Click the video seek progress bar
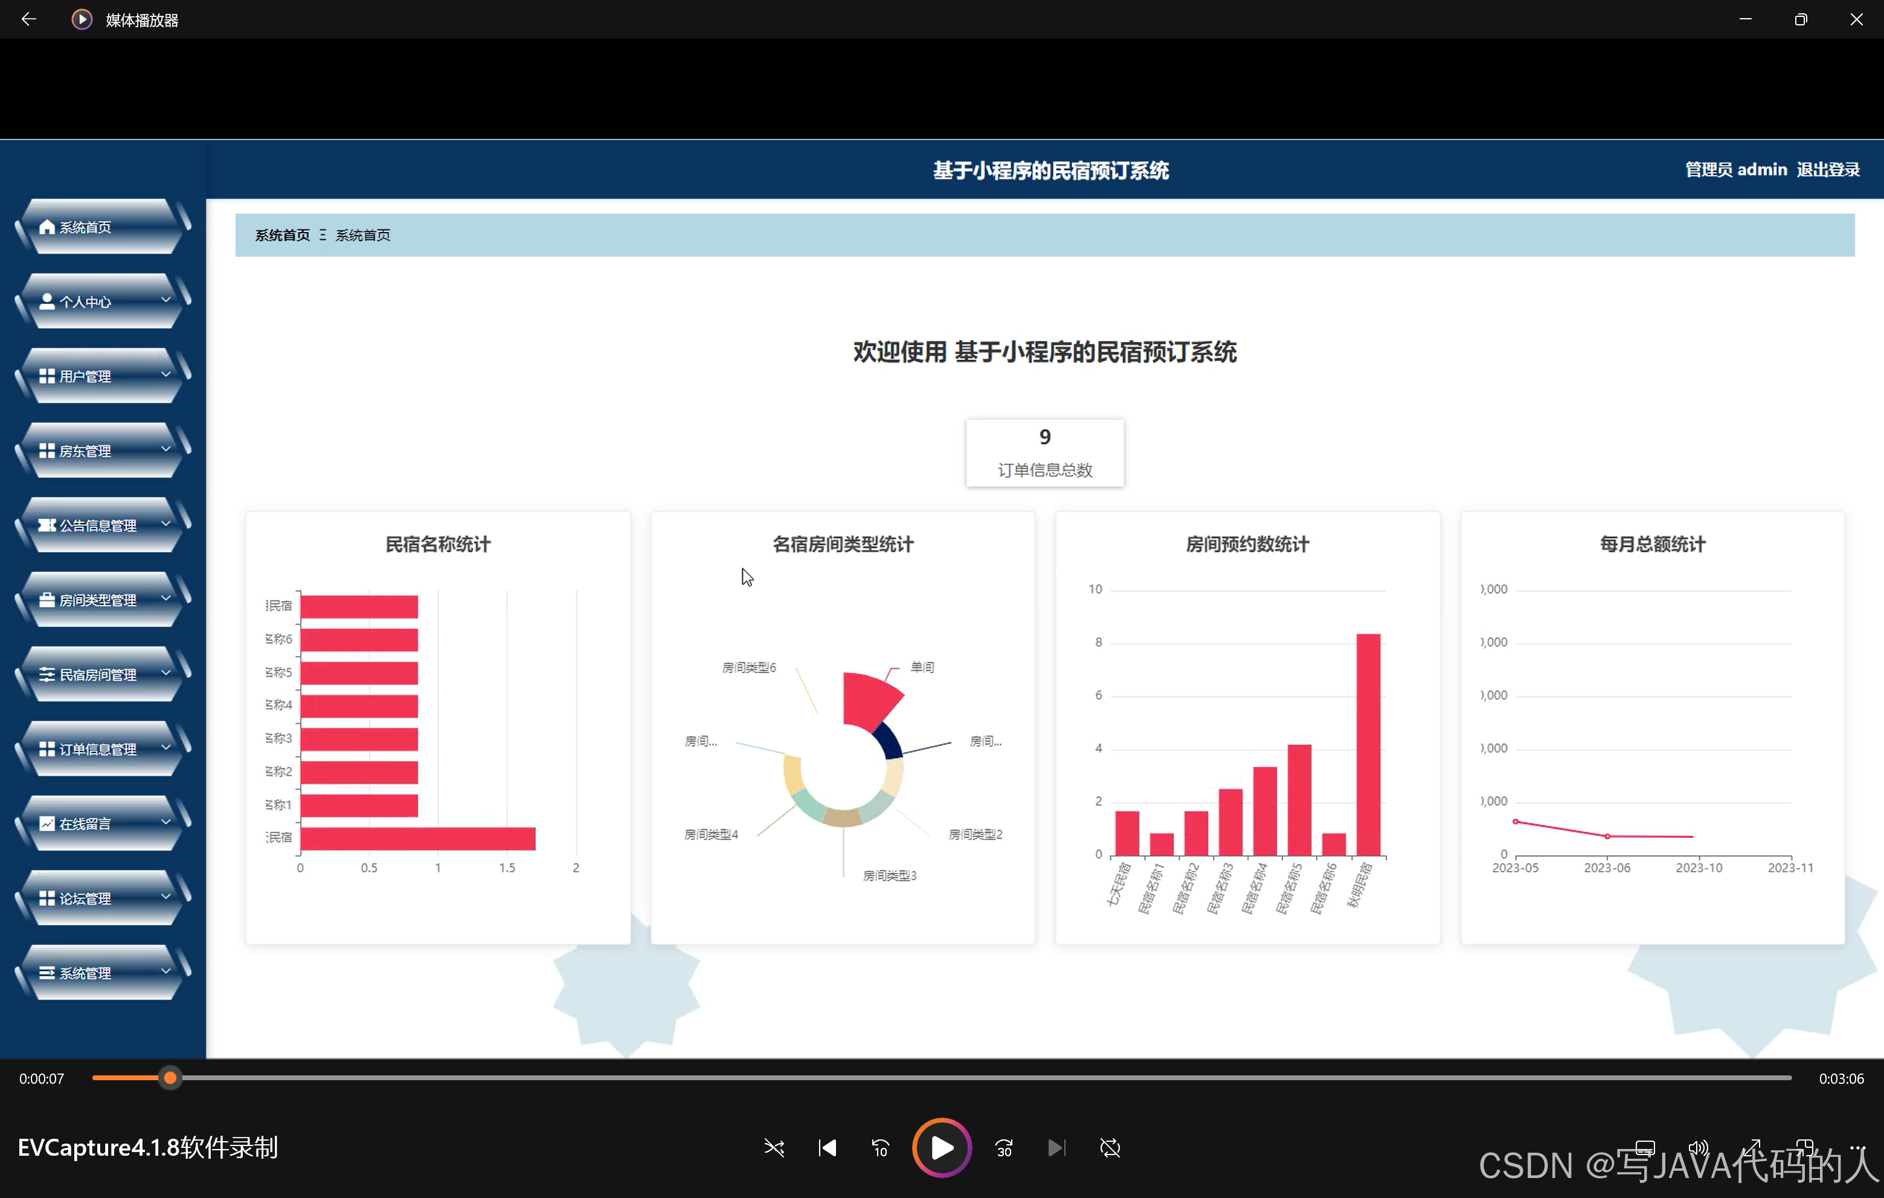The width and height of the screenshot is (1884, 1198). tap(939, 1078)
